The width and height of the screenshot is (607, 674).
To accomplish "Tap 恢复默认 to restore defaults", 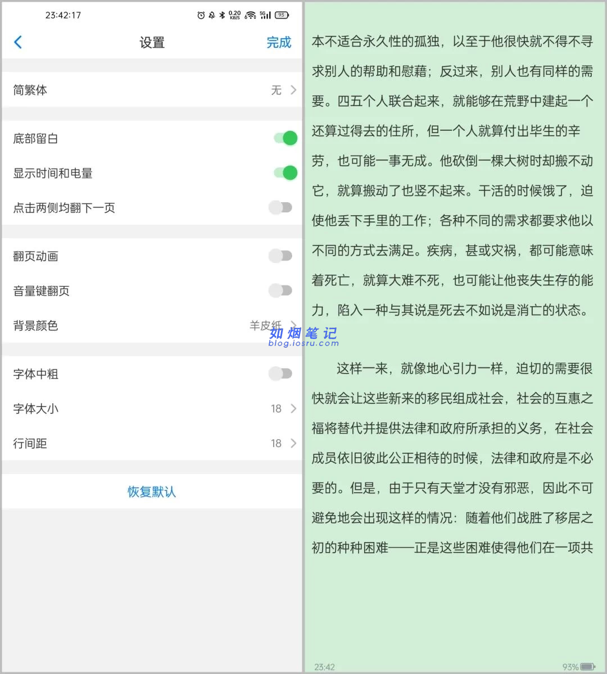I will coord(152,491).
